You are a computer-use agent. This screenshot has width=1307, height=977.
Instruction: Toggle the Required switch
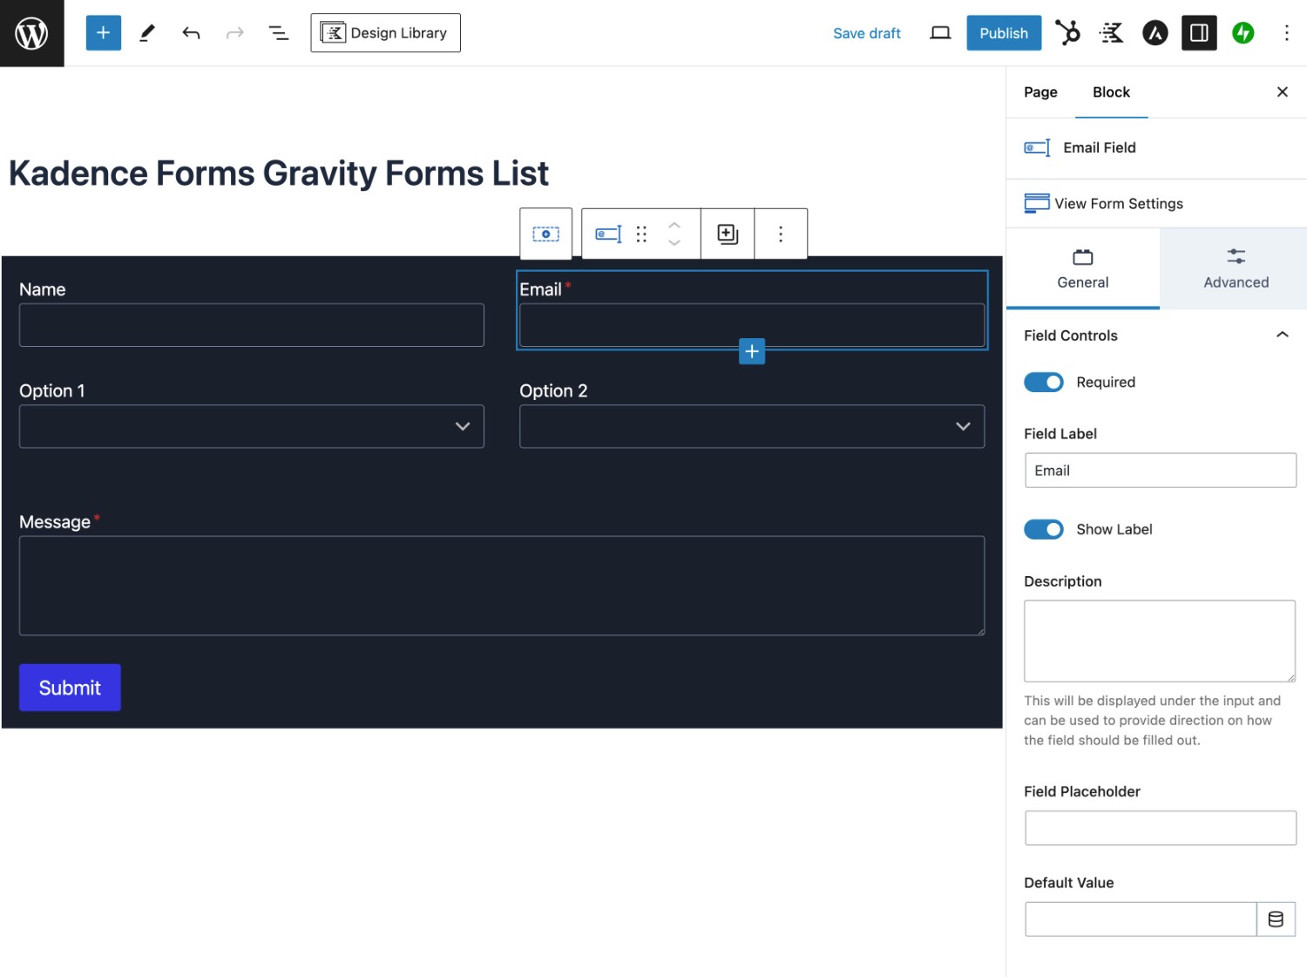[1043, 383]
